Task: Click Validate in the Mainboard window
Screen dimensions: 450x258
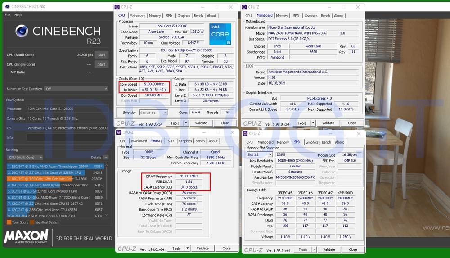Action: coord(328,123)
